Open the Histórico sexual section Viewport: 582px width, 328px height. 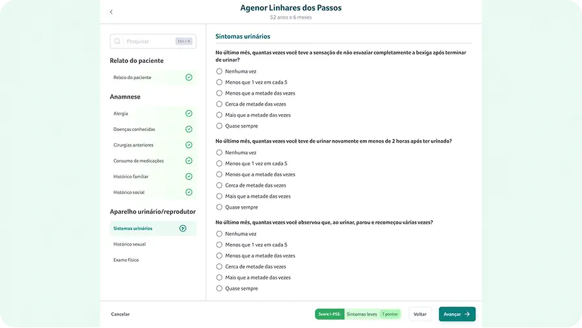tap(129, 244)
